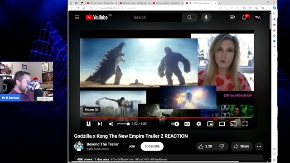Viewport: 290px width, 163px height.
Task: Open the #KingKong hashtag link
Action: pyautogui.click(x=159, y=159)
